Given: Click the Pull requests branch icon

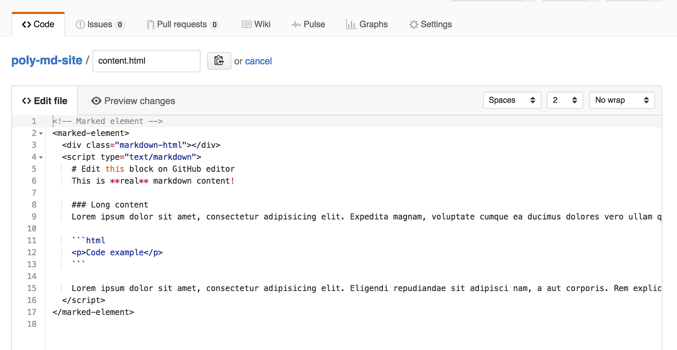Looking at the screenshot, I should 150,24.
